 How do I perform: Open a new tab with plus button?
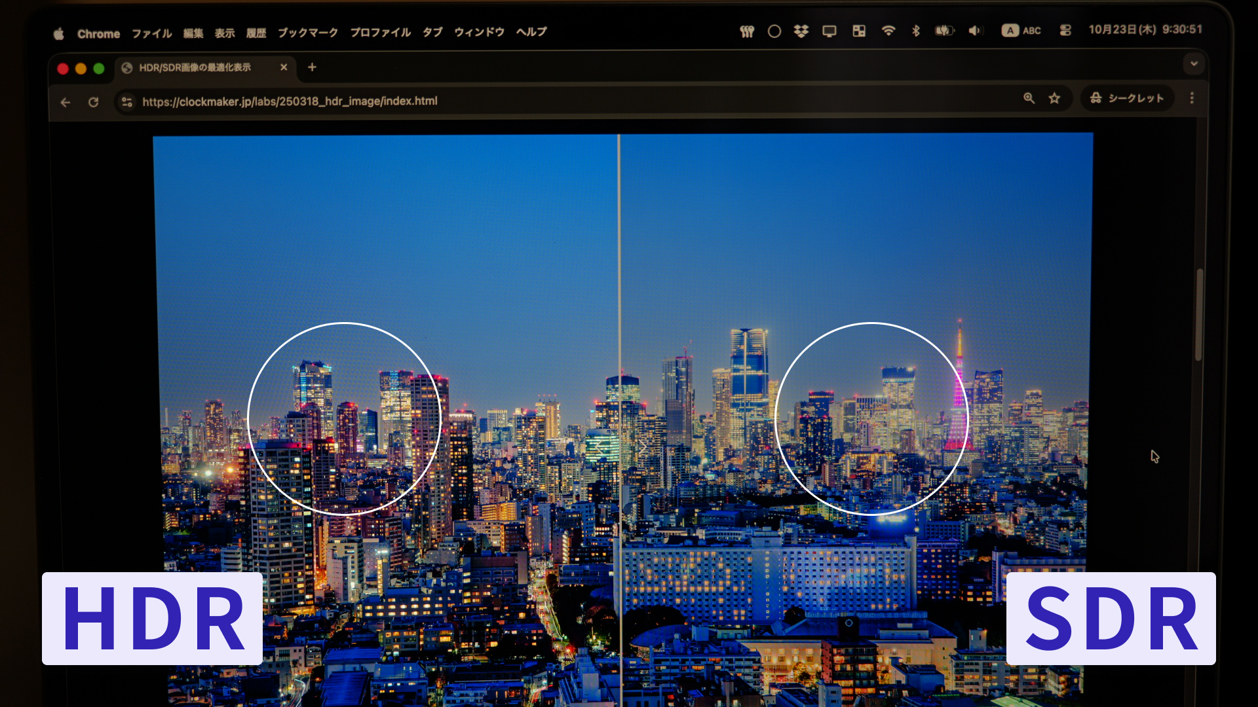point(312,67)
